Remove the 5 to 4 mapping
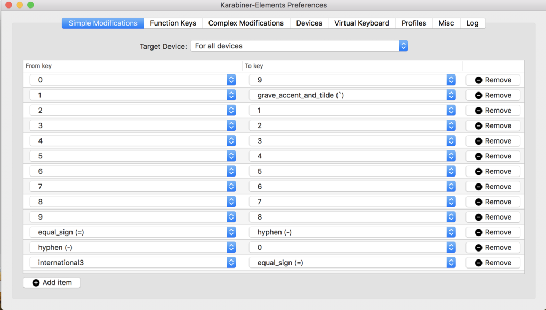Screen dimensions: 546x310 (493, 156)
